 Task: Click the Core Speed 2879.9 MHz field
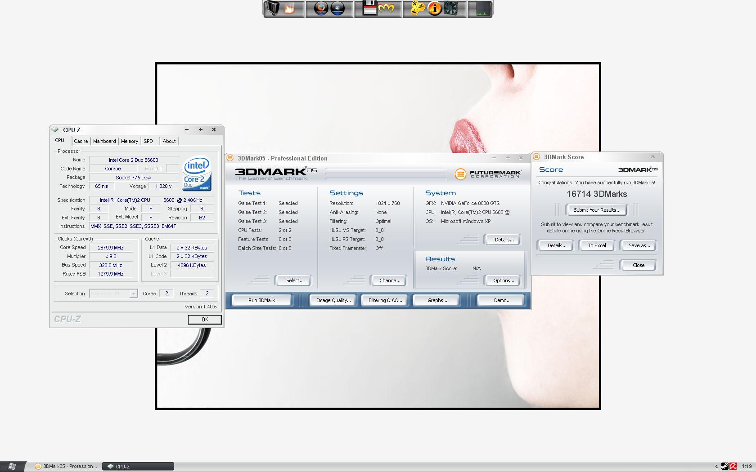(x=111, y=248)
